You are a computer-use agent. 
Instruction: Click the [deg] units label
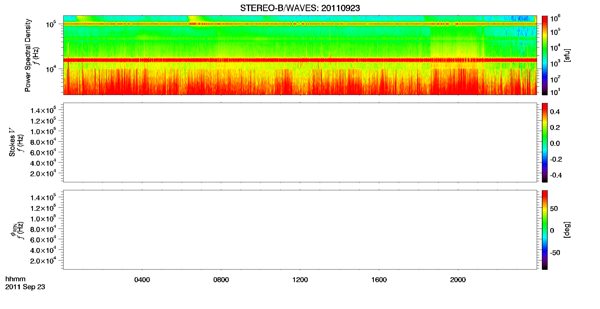(567, 230)
